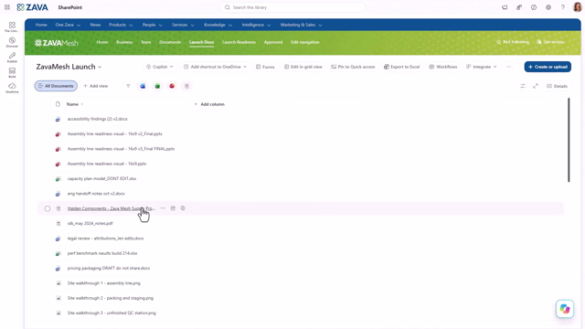The image size is (585, 329).
Task: Open the Details pane button
Action: (x=557, y=86)
